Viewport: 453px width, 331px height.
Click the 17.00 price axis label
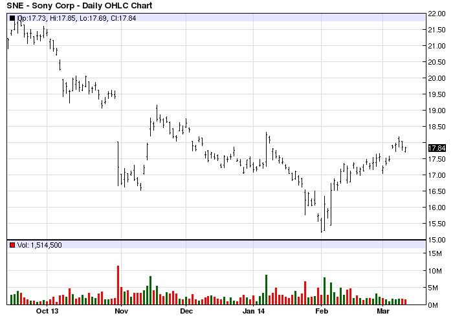(437, 175)
